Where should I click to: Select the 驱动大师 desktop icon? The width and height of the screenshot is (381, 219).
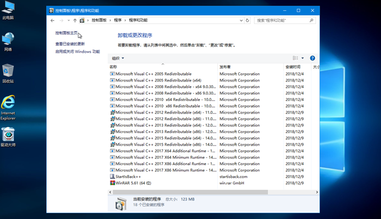[x=8, y=137]
